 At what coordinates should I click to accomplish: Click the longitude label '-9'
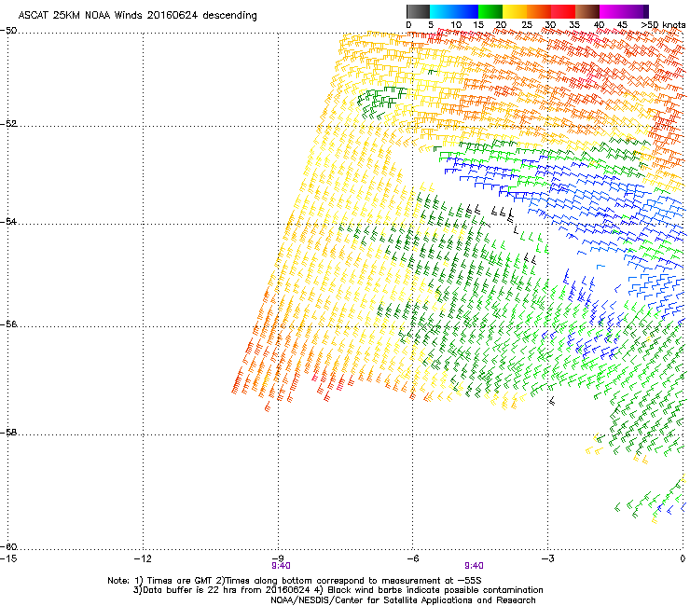point(278,558)
